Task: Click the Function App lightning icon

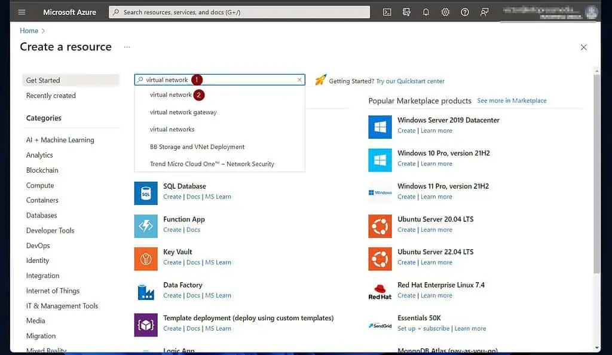Action: click(147, 226)
